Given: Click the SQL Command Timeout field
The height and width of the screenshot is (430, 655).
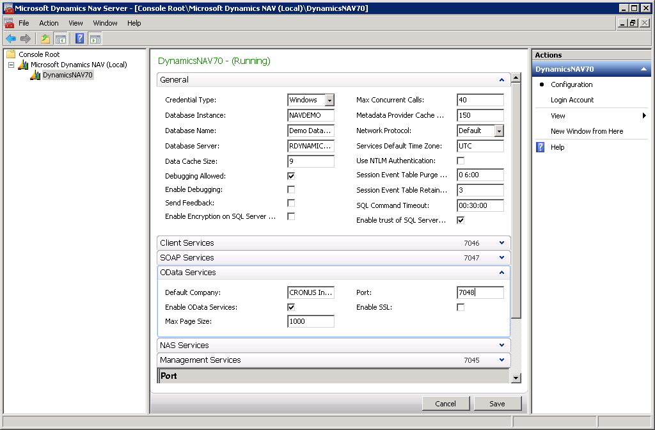Looking at the screenshot, I should point(480,206).
